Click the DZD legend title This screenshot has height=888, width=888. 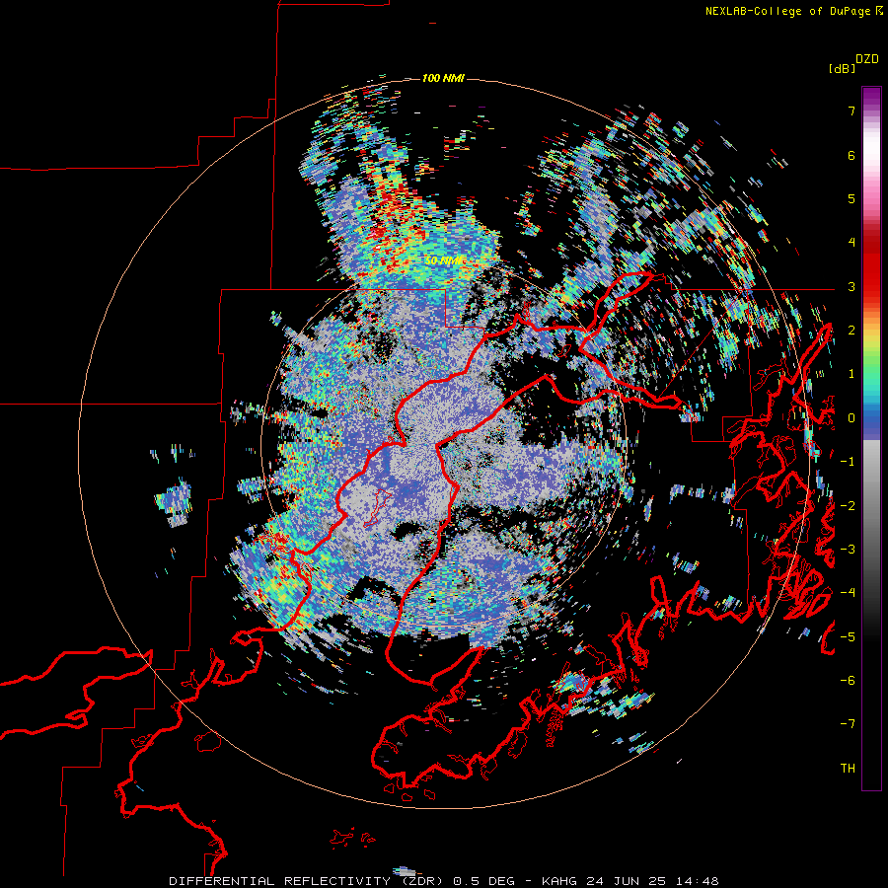867,59
